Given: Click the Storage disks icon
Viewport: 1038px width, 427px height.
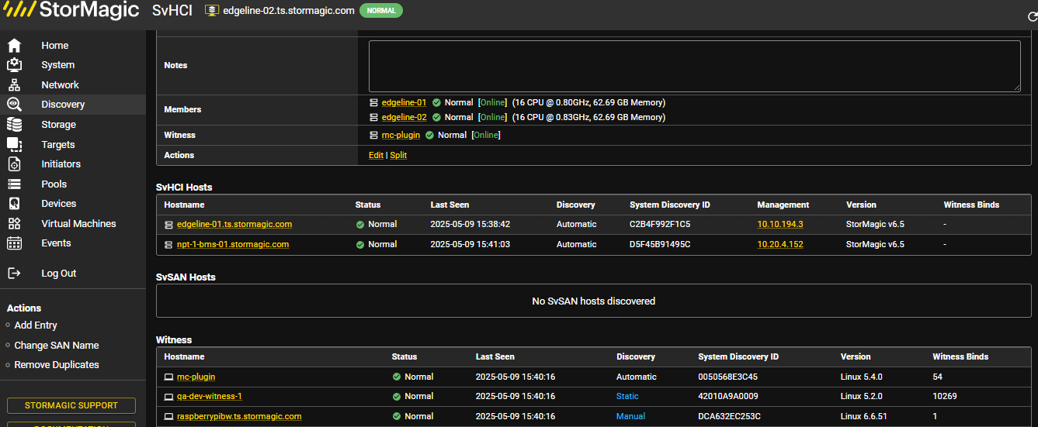Looking at the screenshot, I should [14, 125].
